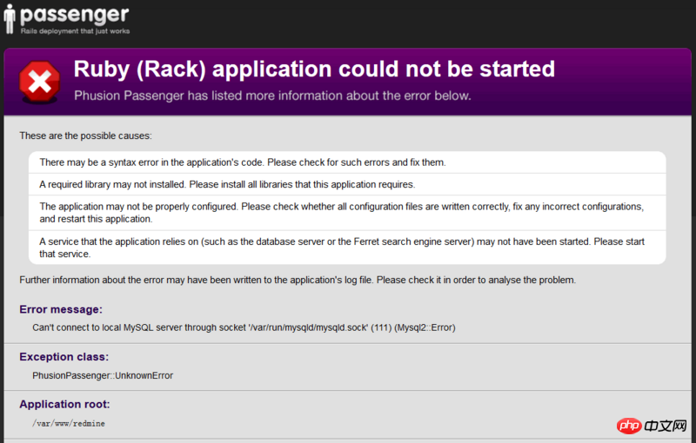This screenshot has width=696, height=443.
Task: Click 'These are the possible causes' text
Action: [85, 136]
